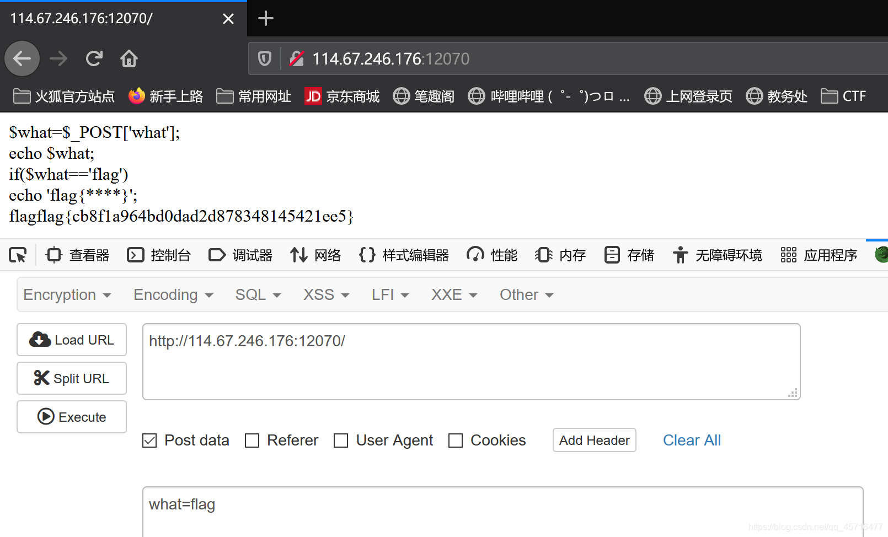This screenshot has width=888, height=537.
Task: Open the tracking protection shield icon
Action: [x=265, y=58]
